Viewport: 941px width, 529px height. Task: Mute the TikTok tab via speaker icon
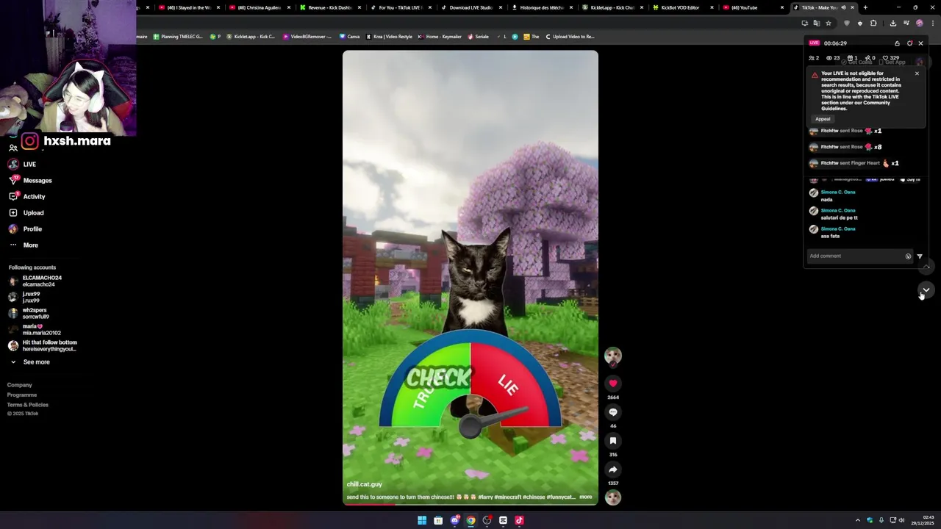pos(843,7)
